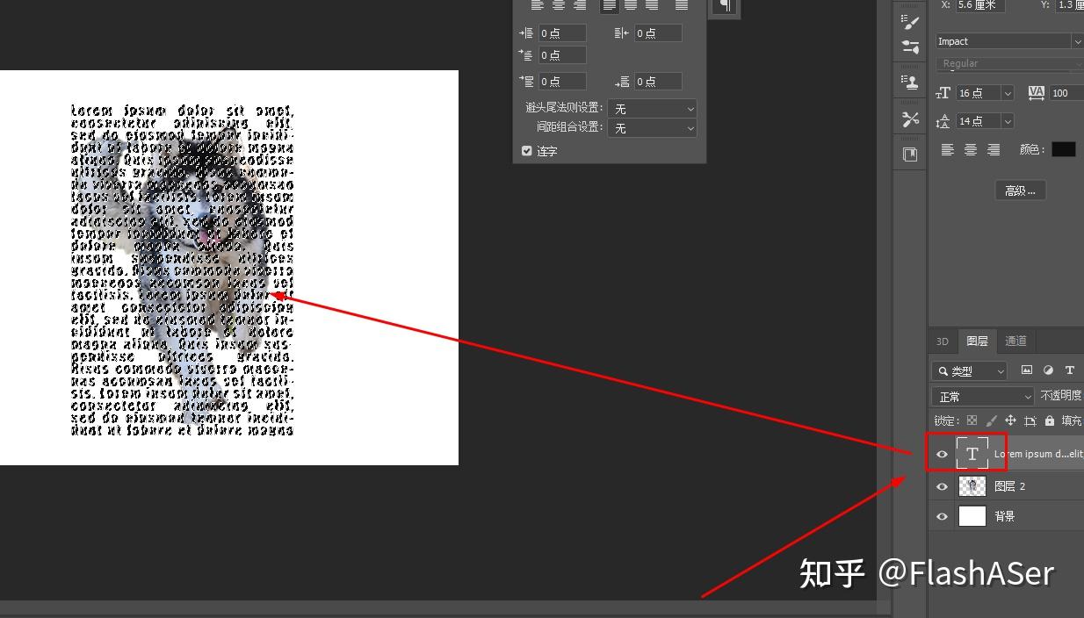Screen dimensions: 1084x618
Task: Switch to the 3D tab
Action: (942, 341)
